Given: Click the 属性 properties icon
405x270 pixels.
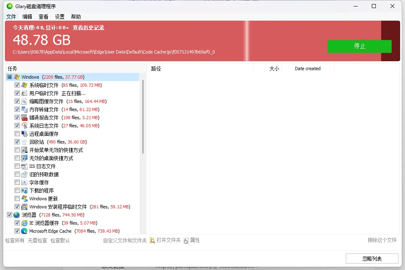Looking at the screenshot, I should click(x=186, y=240).
